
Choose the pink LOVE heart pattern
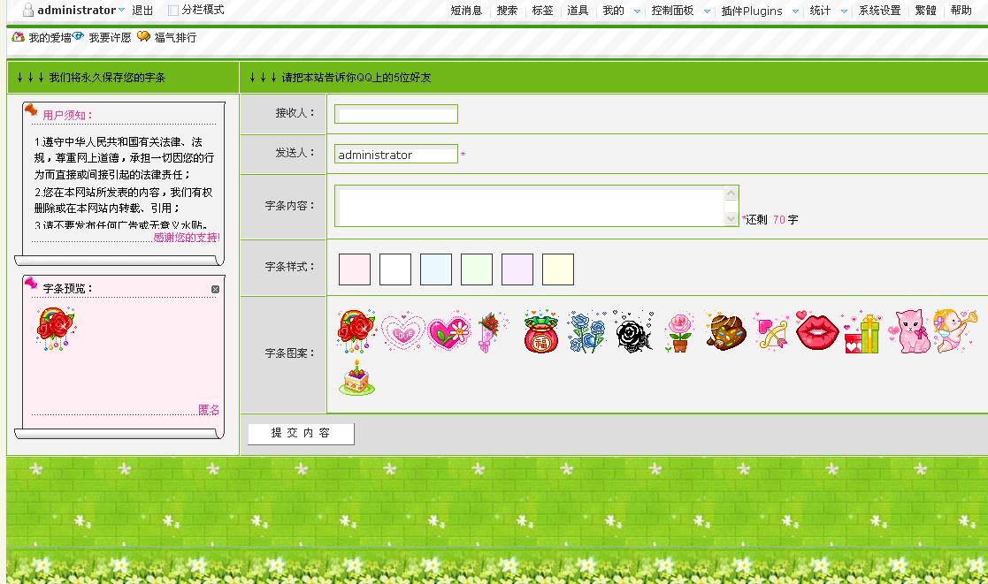pyautogui.click(x=402, y=331)
